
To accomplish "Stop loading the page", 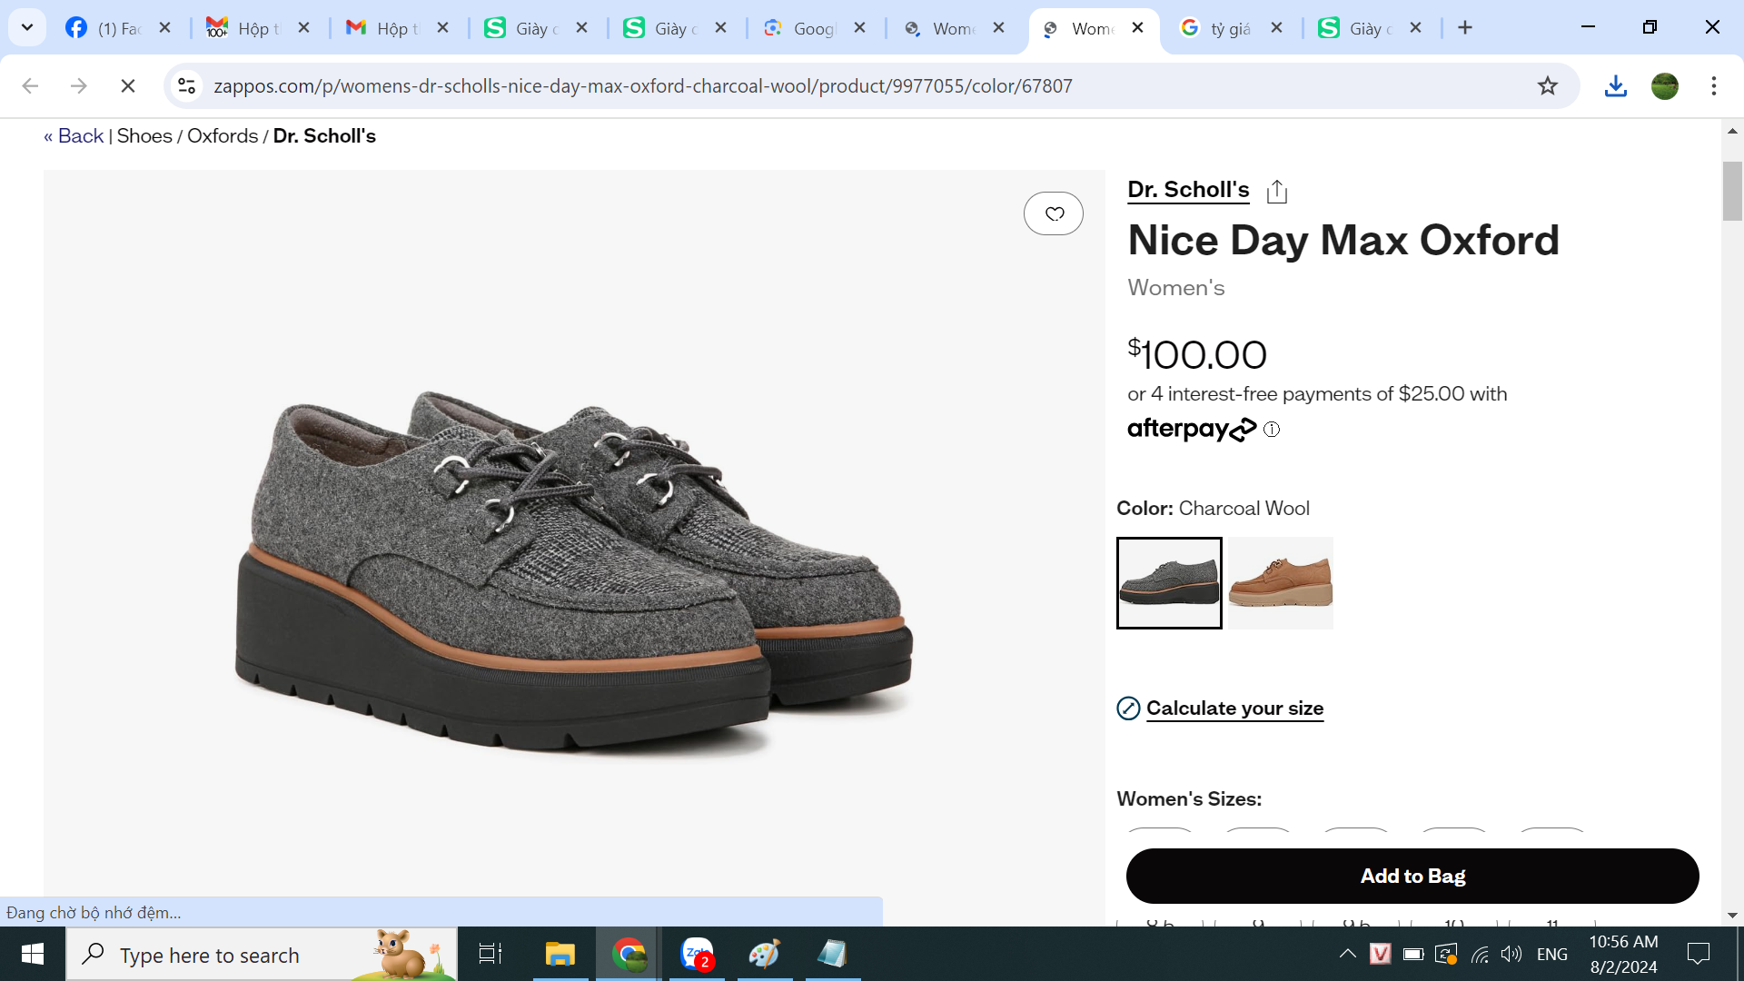I will tap(128, 86).
